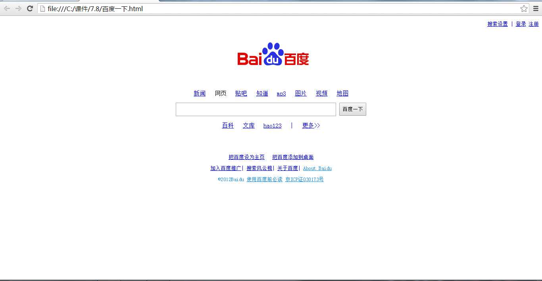
Task: Focus the address bar URL field
Action: (283, 8)
